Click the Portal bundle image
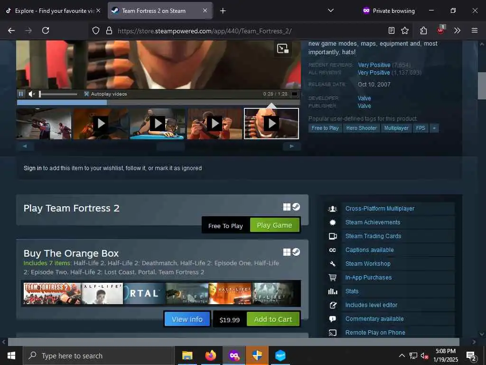Viewport: 486px width, 365px height. [144, 293]
